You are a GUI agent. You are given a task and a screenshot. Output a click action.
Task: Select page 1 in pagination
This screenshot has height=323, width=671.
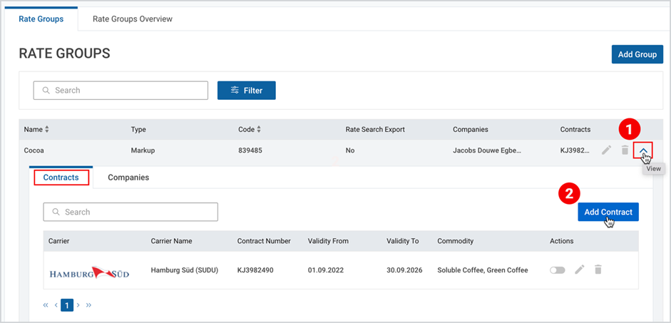pos(67,305)
